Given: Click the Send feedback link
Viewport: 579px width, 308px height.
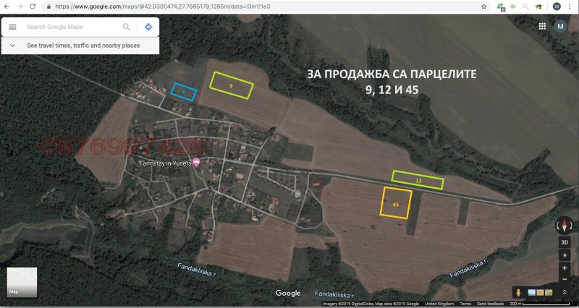Looking at the screenshot, I should (x=491, y=304).
